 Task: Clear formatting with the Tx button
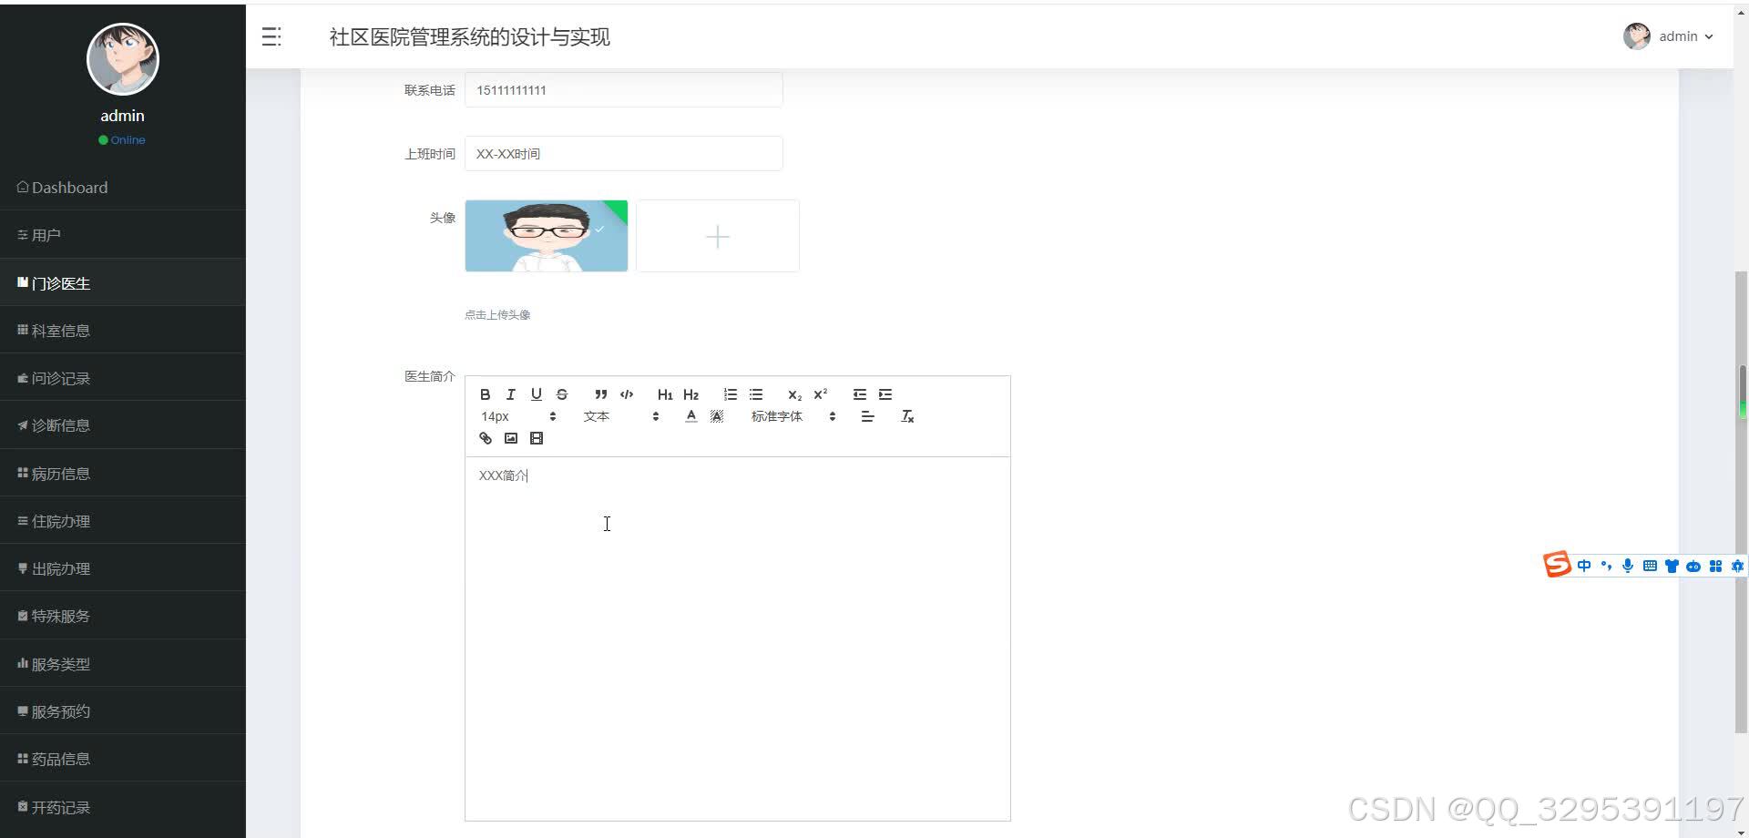[906, 415]
